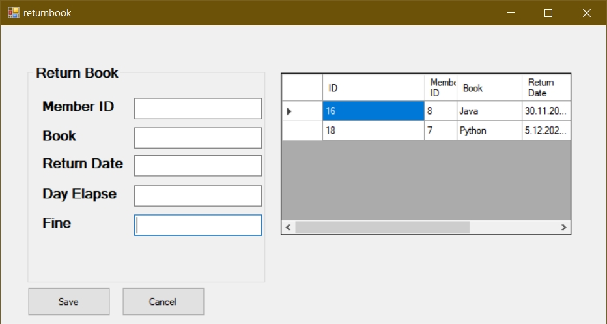Click the ID column header

[373, 88]
